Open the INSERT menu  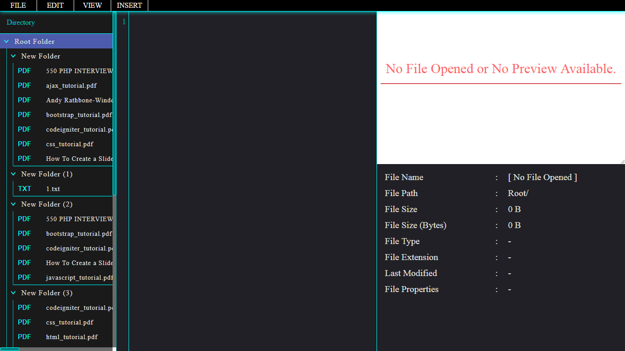[129, 5]
